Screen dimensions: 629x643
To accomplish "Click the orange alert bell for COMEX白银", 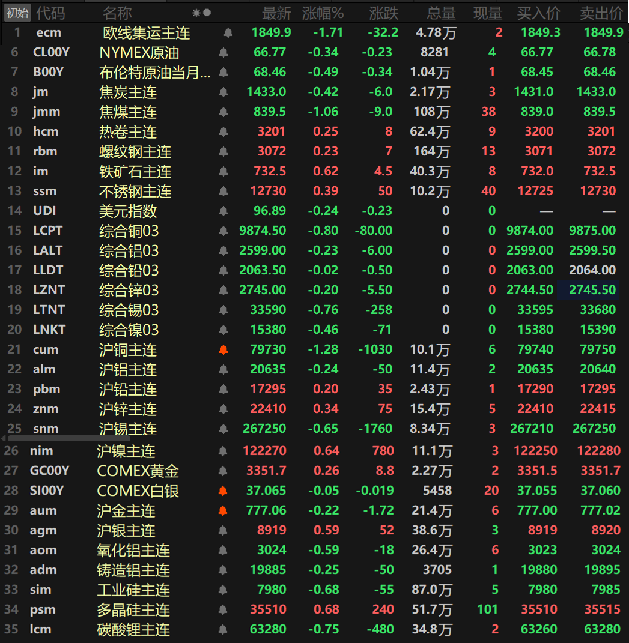I will [223, 491].
